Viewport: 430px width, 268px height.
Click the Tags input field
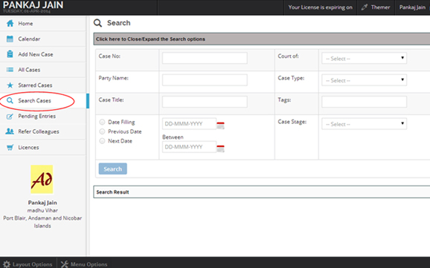click(x=365, y=102)
